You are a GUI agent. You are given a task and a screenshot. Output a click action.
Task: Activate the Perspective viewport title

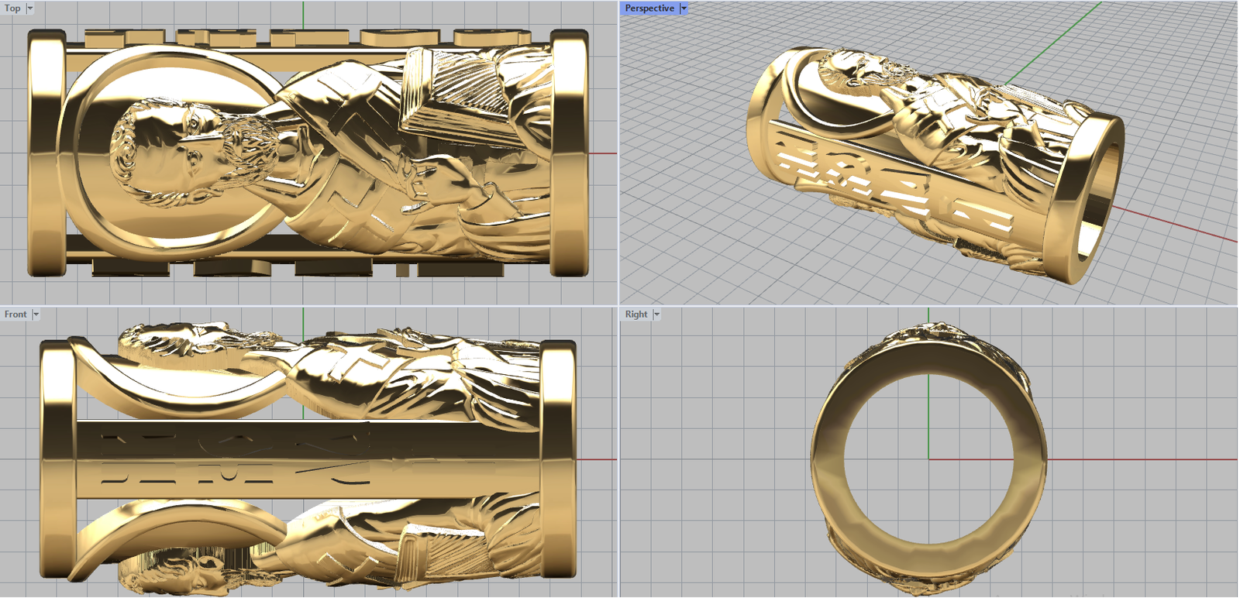649,9
